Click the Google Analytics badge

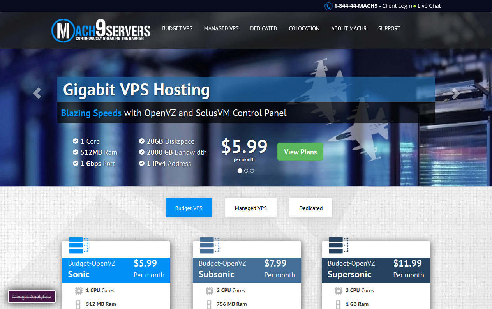(x=32, y=297)
